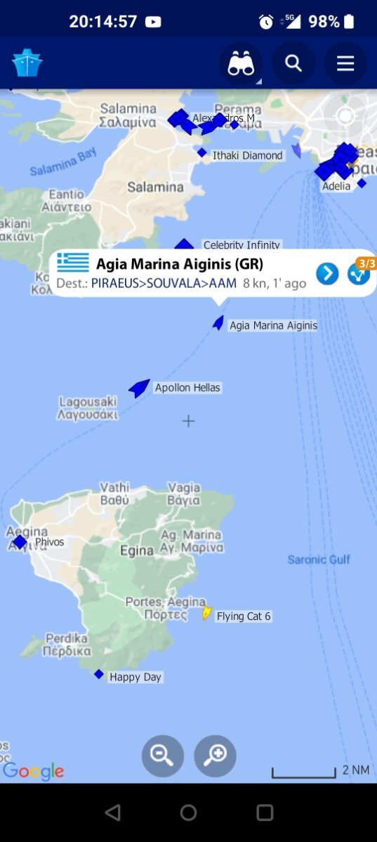Image resolution: width=377 pixels, height=842 pixels.
Task: Open vessel details with blue arrow chevron
Action: pyautogui.click(x=327, y=273)
